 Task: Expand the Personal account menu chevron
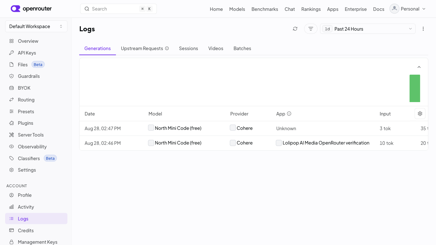[424, 9]
